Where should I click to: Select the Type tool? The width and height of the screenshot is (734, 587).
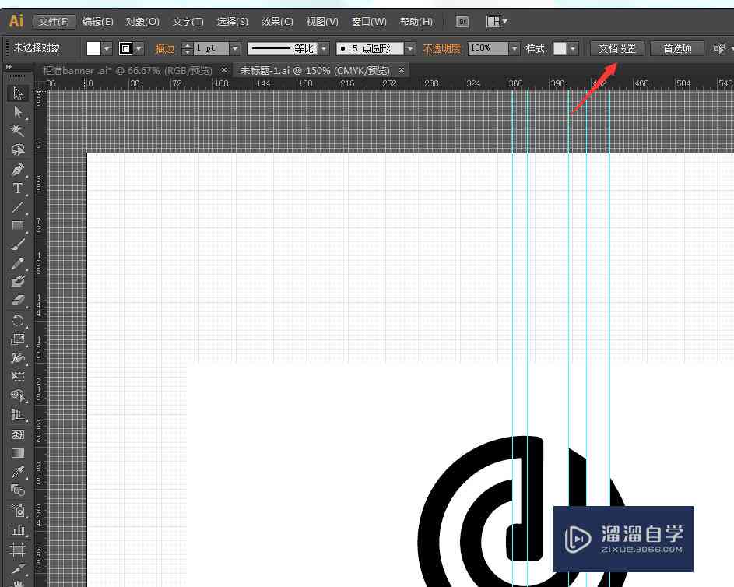tap(18, 188)
